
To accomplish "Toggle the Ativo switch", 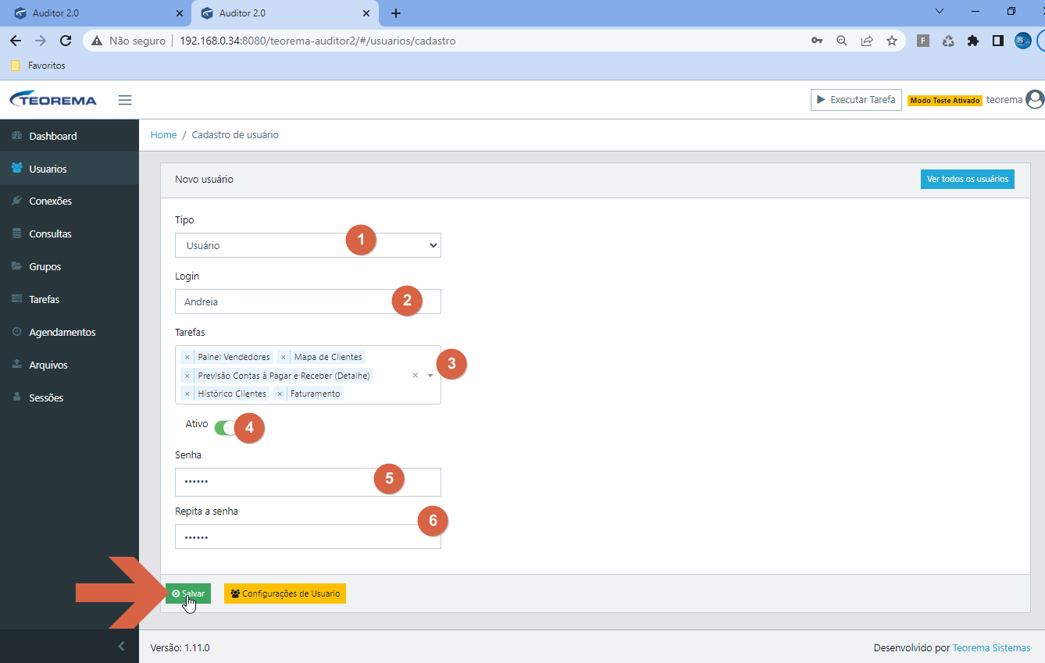I will coord(225,427).
